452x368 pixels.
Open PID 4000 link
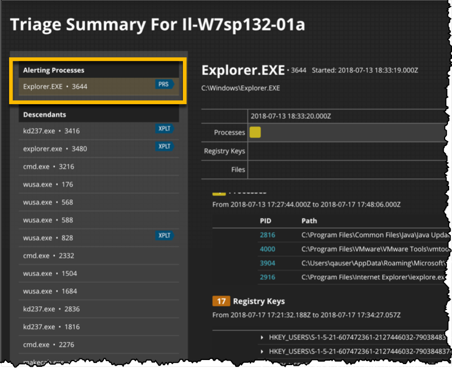click(267, 249)
